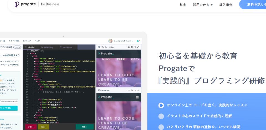Click the red リセット button in the editor

(31, 127)
